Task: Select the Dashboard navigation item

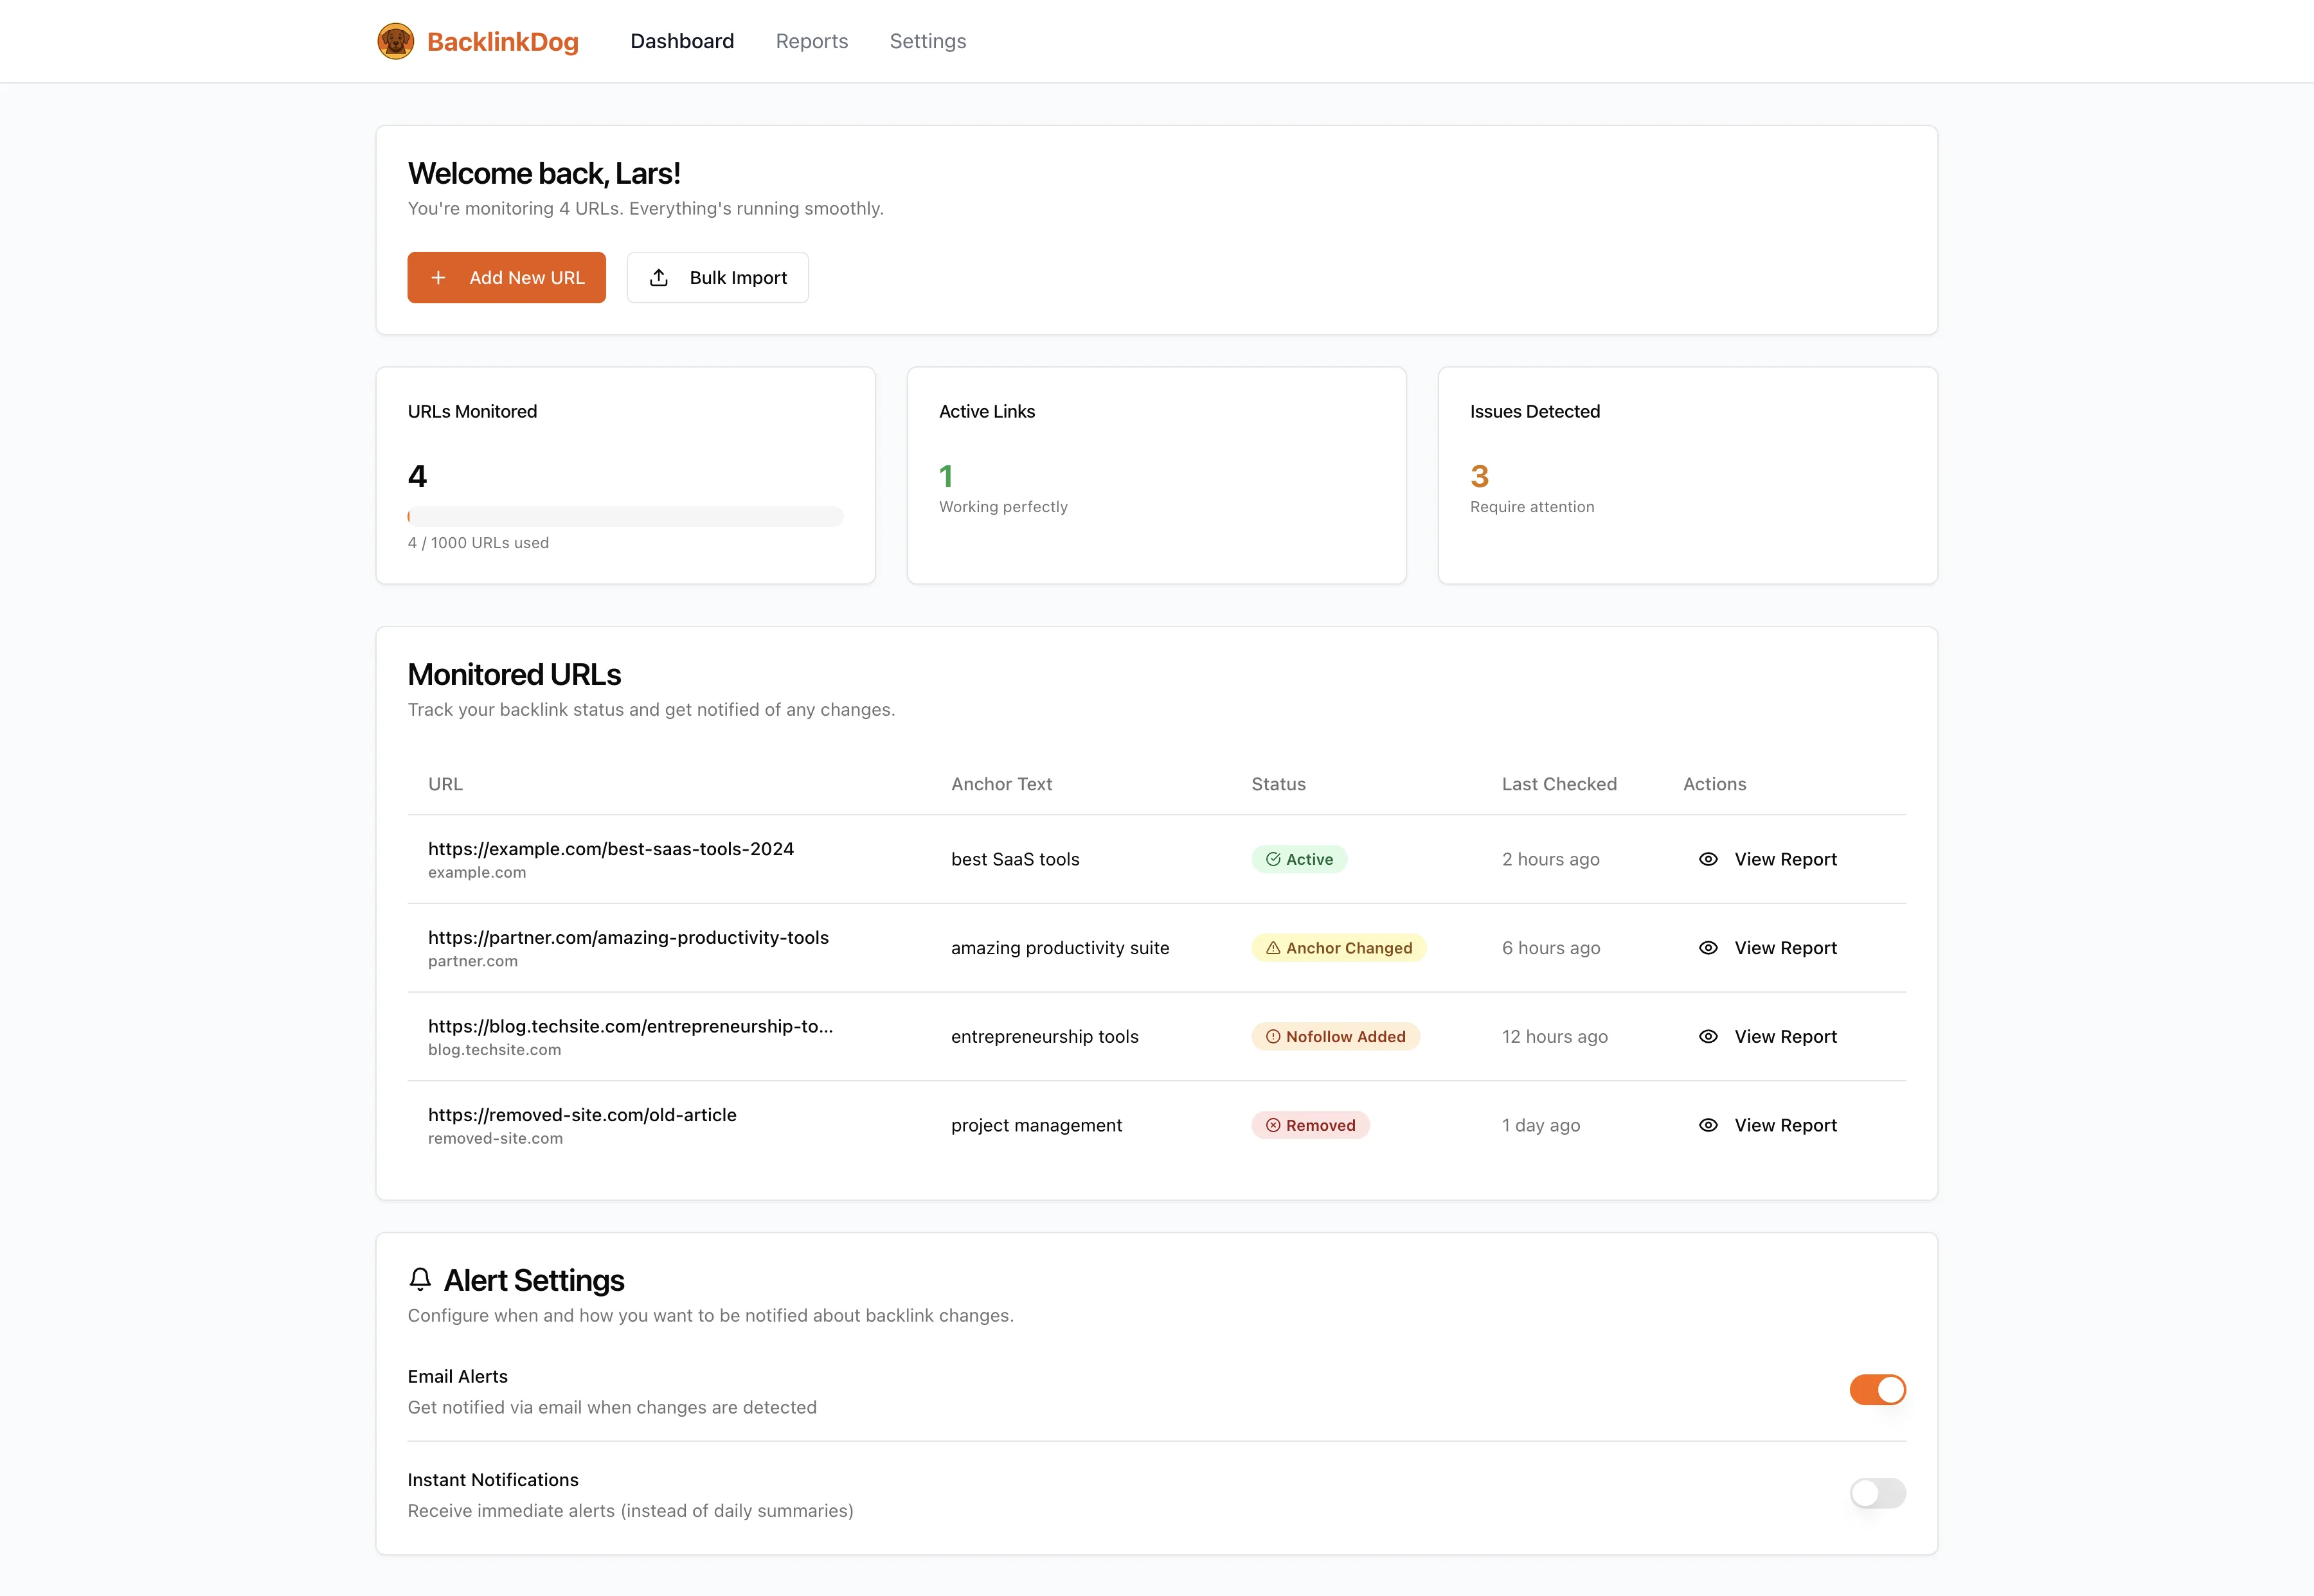Action: [x=681, y=41]
